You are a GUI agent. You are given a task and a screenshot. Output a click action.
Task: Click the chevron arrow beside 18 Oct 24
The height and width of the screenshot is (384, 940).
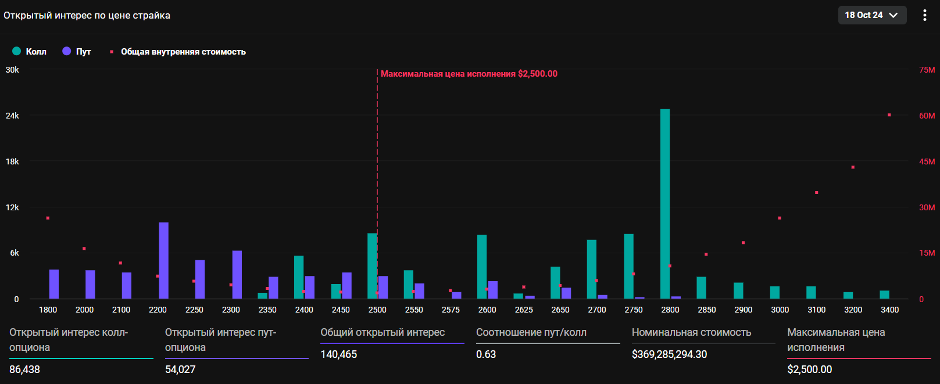click(893, 15)
